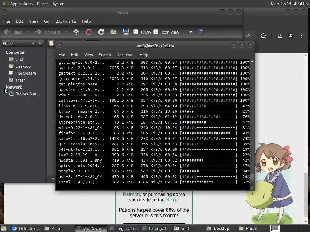Open the search magnifier in file manager
Viewport: 310px width, 232px height.
[x=201, y=32]
